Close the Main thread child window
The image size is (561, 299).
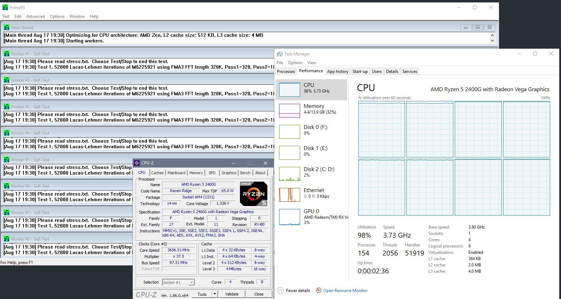point(489,27)
